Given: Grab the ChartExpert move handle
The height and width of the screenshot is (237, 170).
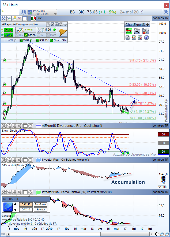Looking at the screenshot, I should (x=148, y=24).
